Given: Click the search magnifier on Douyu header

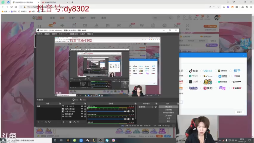Looking at the screenshot, I should [x=170, y=18].
